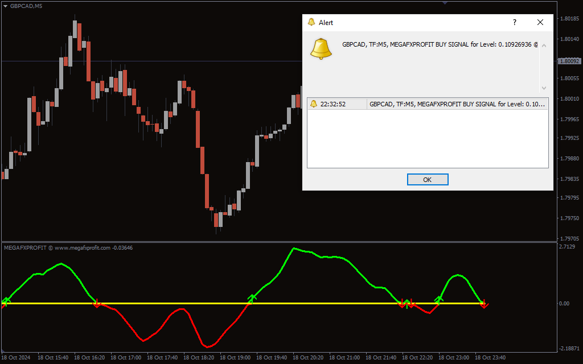Open Alert dialog context help via question mark

coord(514,22)
